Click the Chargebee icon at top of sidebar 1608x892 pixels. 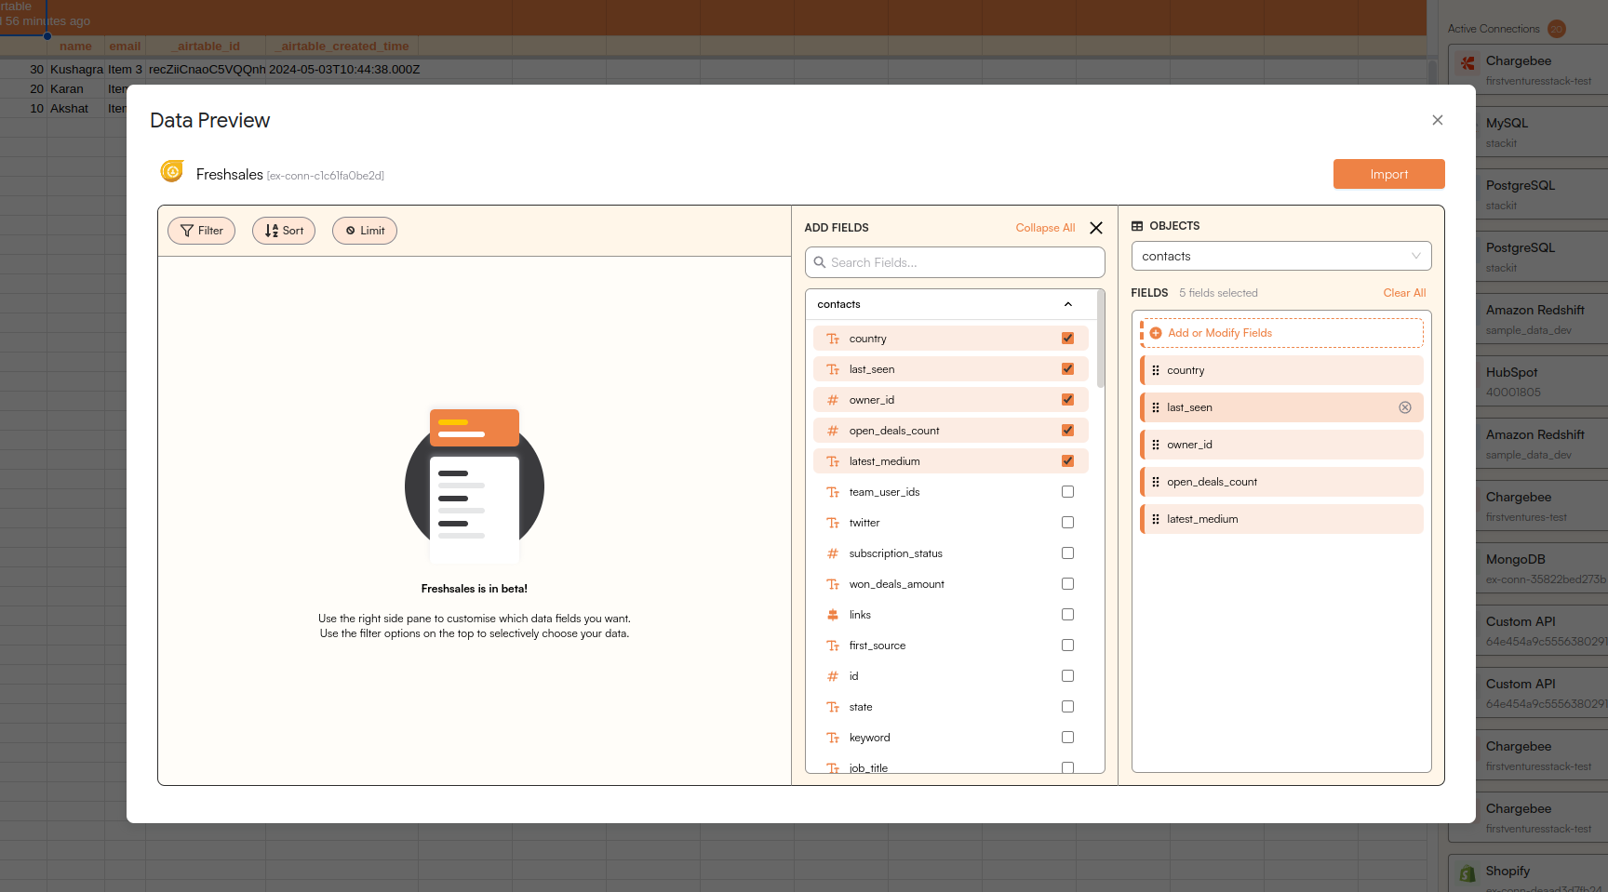click(1467, 63)
